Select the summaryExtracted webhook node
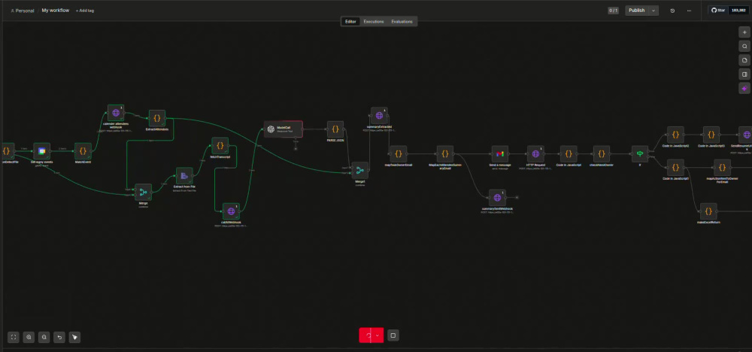This screenshot has width=752, height=352. point(379,116)
